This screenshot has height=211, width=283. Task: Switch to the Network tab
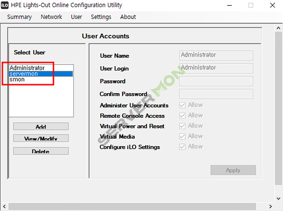[x=51, y=17]
